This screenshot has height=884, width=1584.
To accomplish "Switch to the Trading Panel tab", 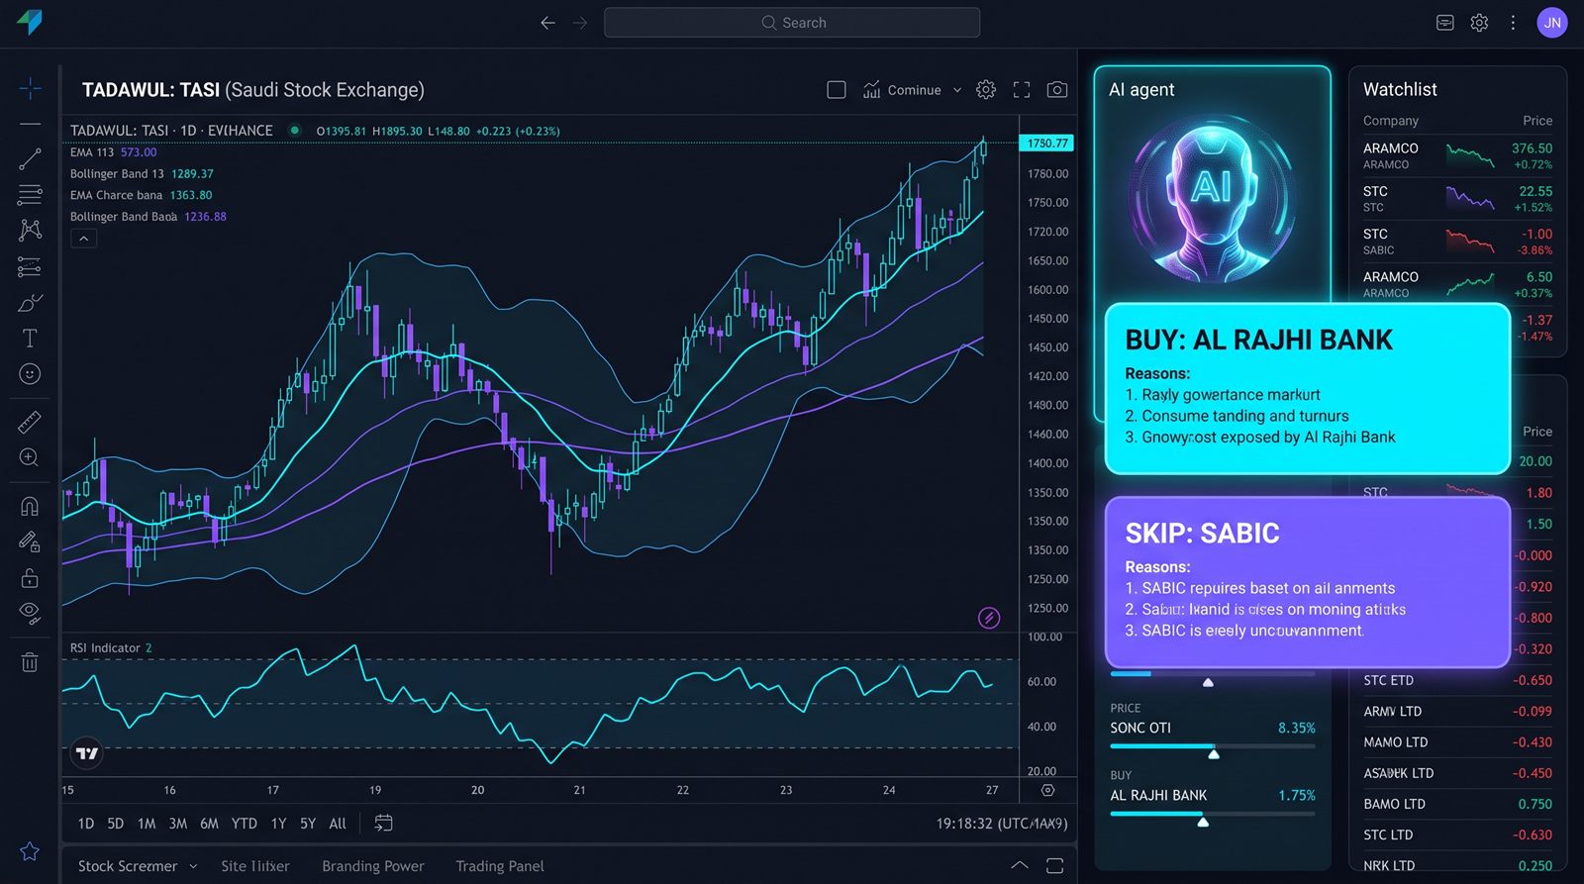I will tap(500, 866).
